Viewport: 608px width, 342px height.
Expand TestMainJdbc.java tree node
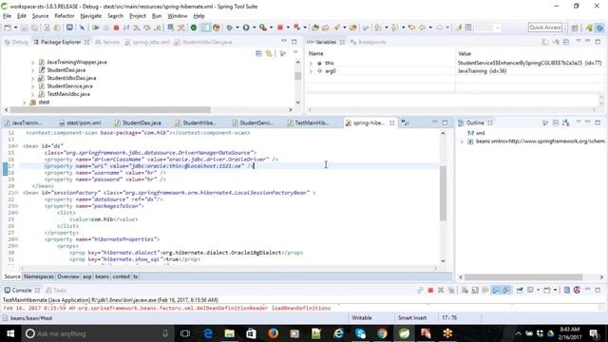tap(33, 94)
